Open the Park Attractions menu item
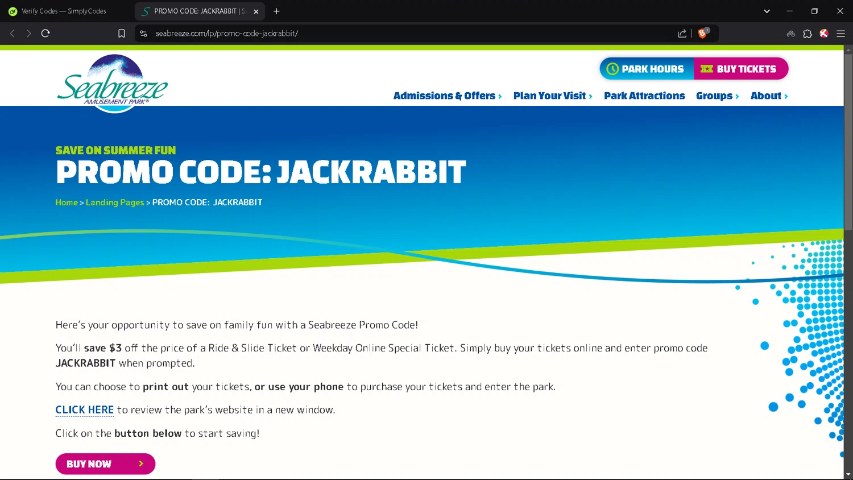The width and height of the screenshot is (853, 480). [x=644, y=96]
